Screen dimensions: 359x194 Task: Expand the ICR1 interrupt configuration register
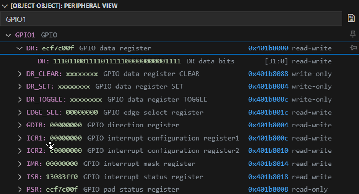pyautogui.click(x=20, y=138)
